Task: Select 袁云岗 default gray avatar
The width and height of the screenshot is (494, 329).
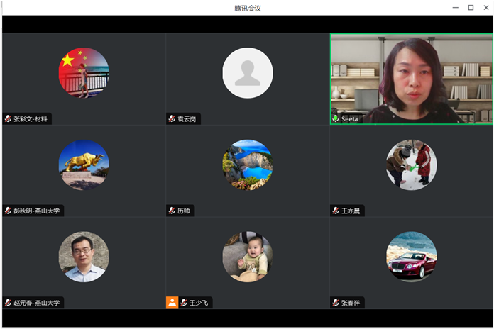Action: tap(248, 73)
